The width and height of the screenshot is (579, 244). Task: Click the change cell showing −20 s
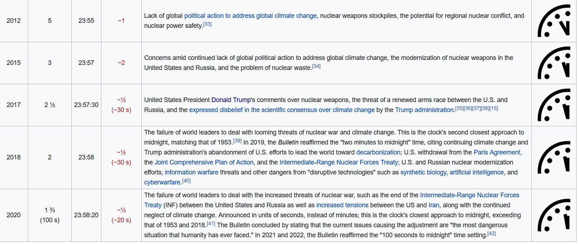pos(121,215)
